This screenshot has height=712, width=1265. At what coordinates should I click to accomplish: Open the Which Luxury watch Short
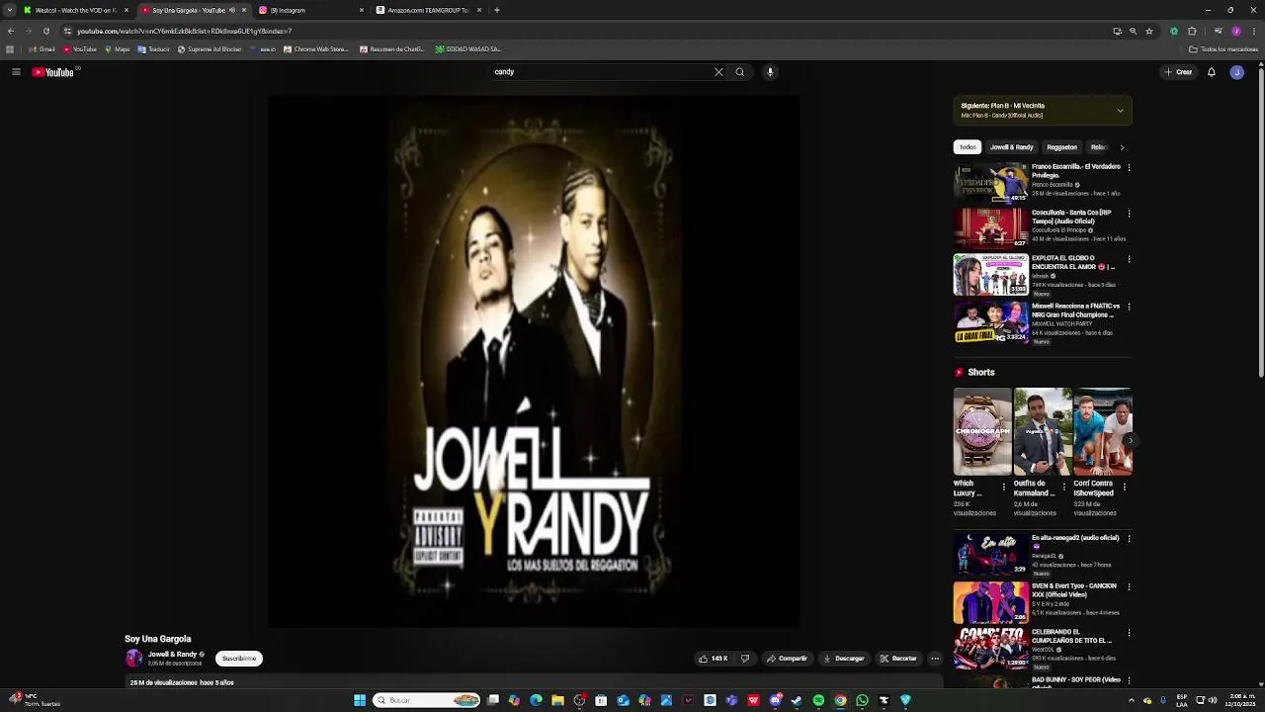(982, 432)
